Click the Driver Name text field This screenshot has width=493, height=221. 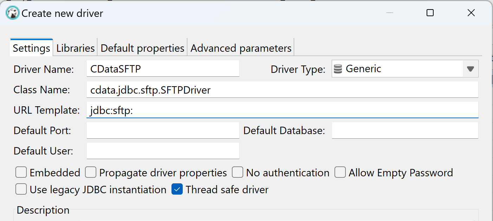click(163, 69)
